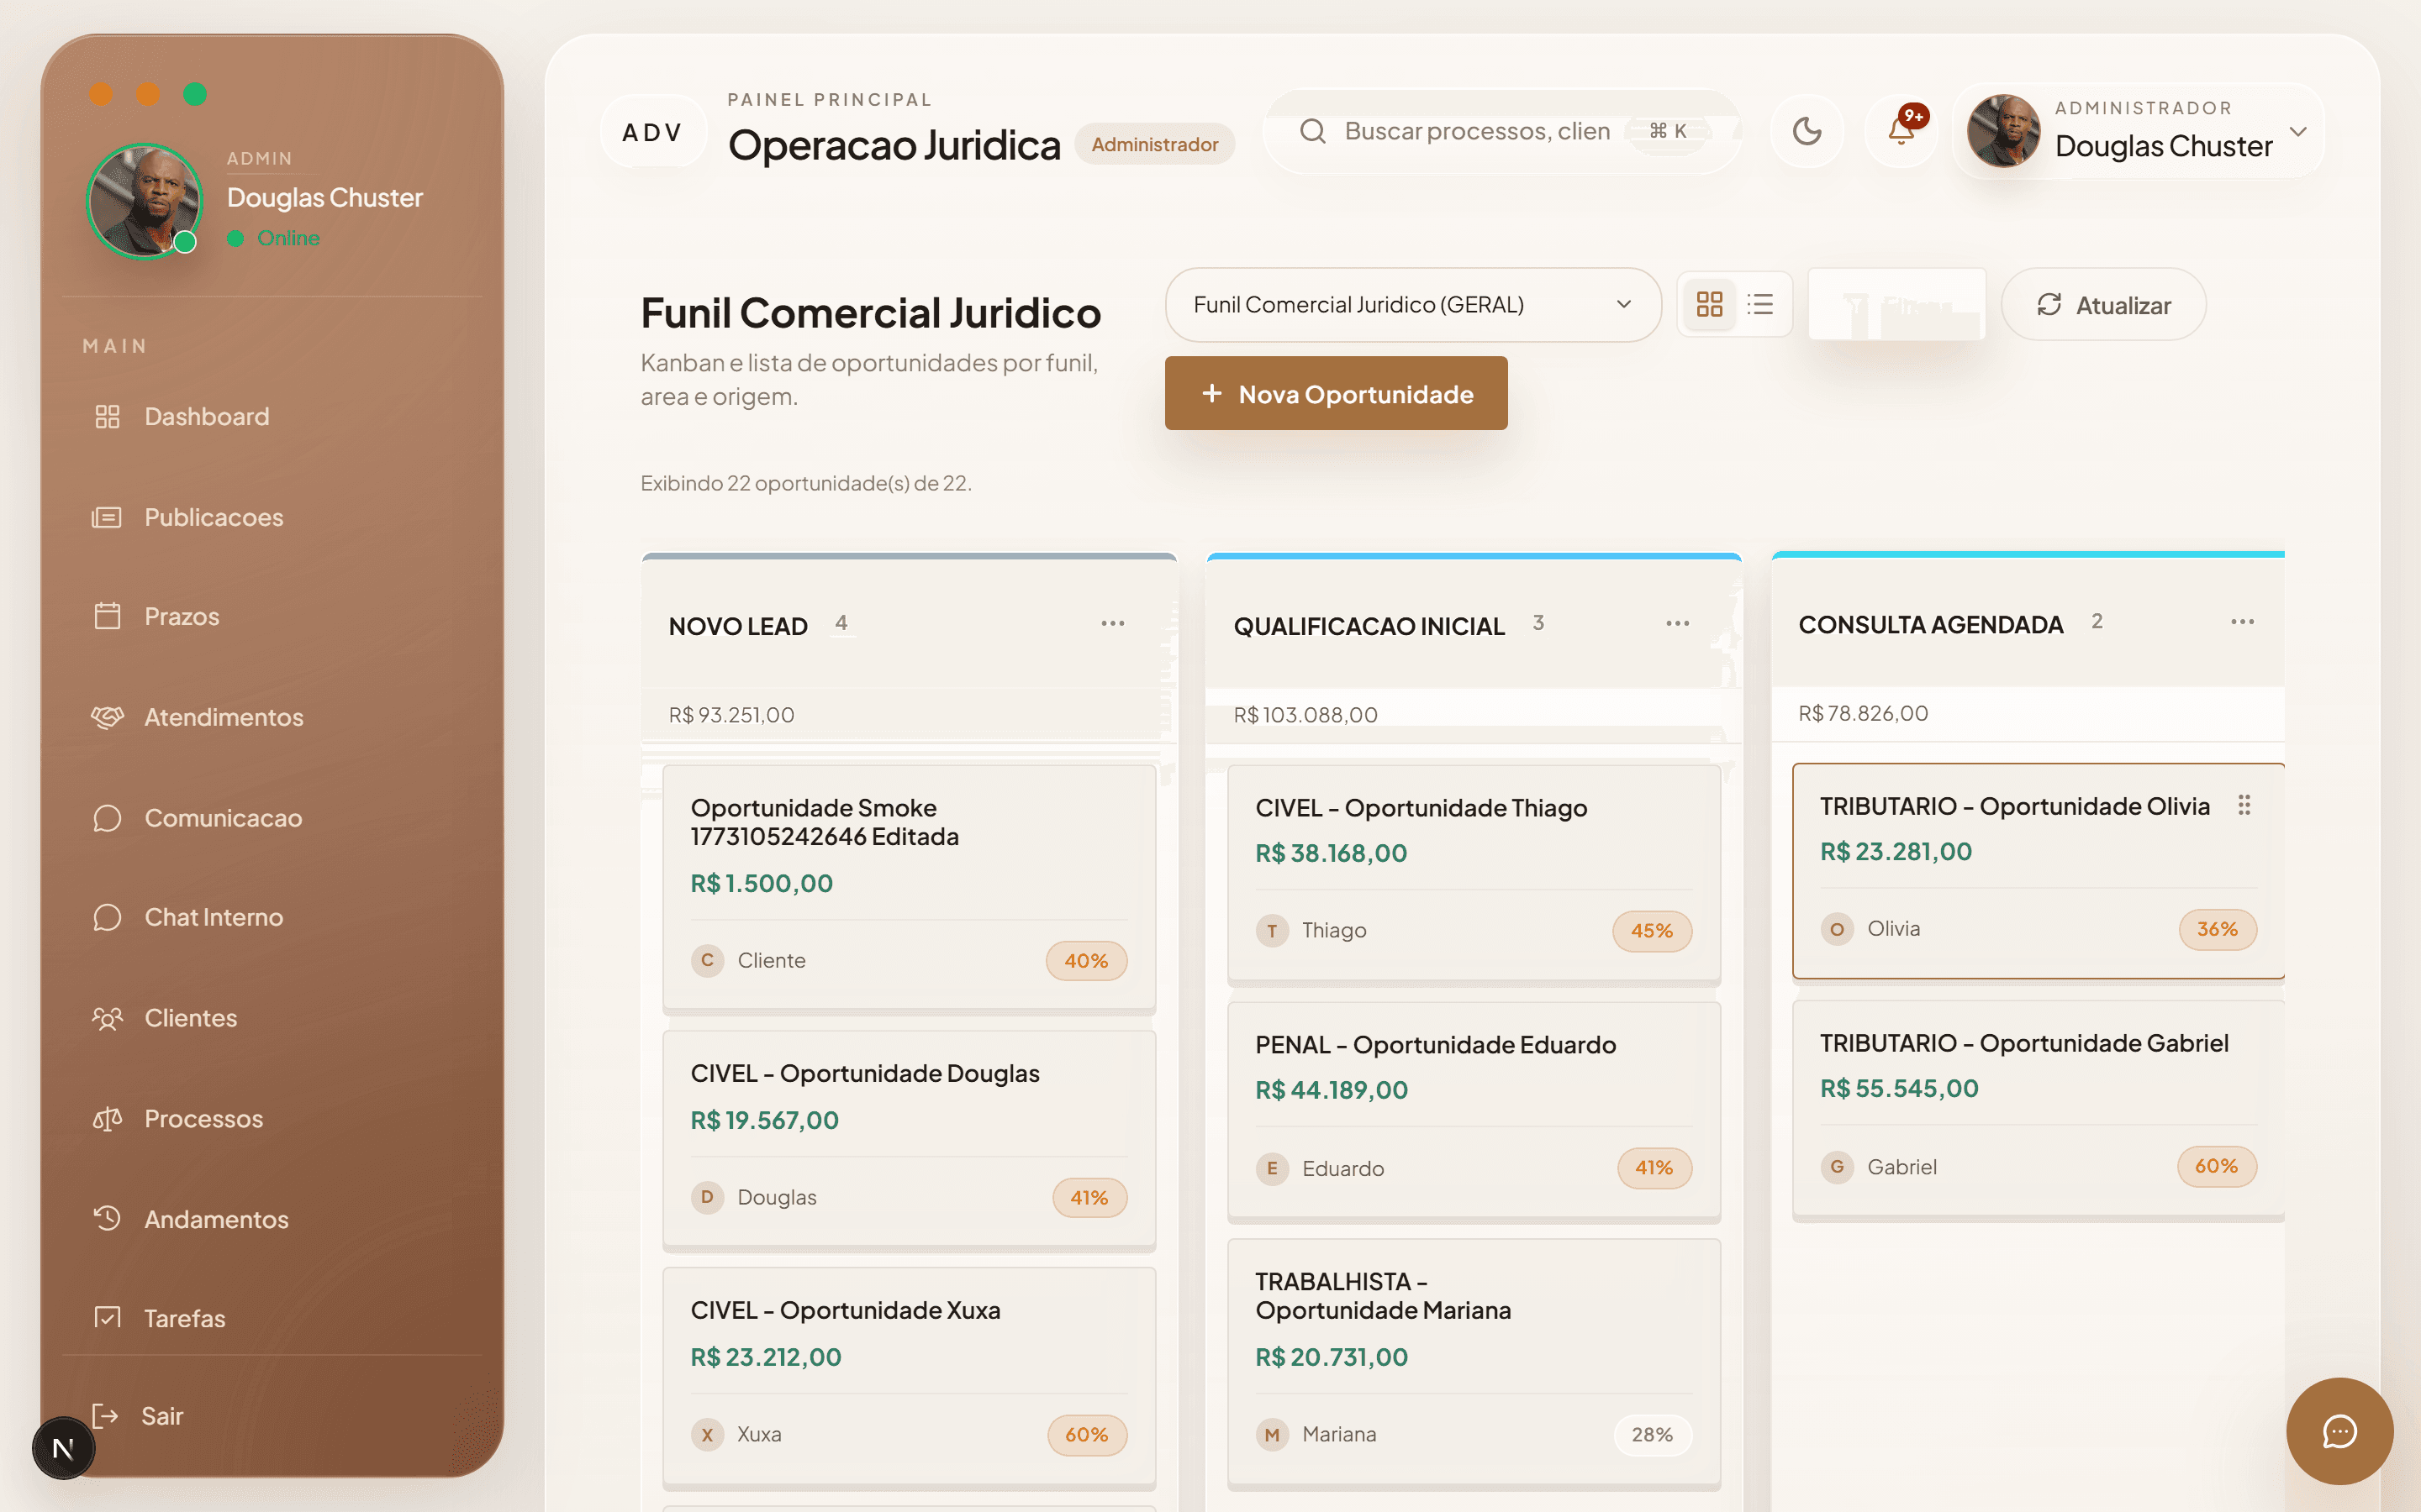Switch to kanban grid view
This screenshot has height=1512, width=2421.
click(1710, 304)
